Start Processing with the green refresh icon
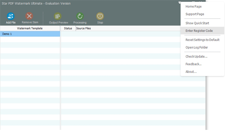This screenshot has height=135, width=225. point(80,16)
